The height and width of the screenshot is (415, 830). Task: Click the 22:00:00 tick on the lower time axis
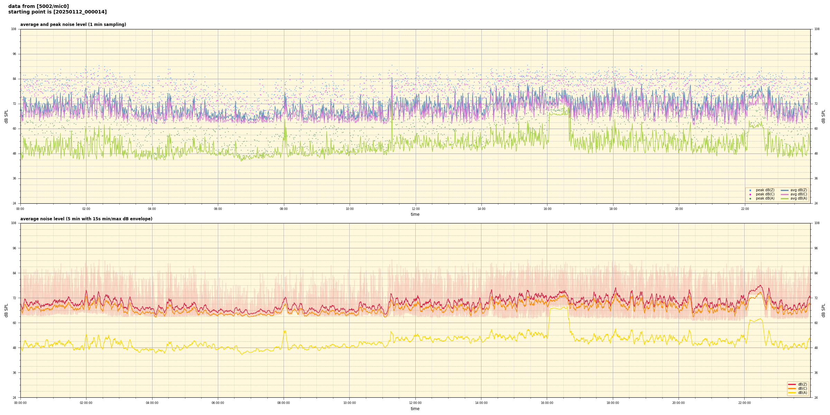[745, 403]
